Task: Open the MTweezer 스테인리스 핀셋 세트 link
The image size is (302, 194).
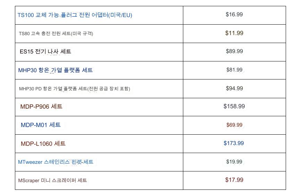Action: point(56,162)
